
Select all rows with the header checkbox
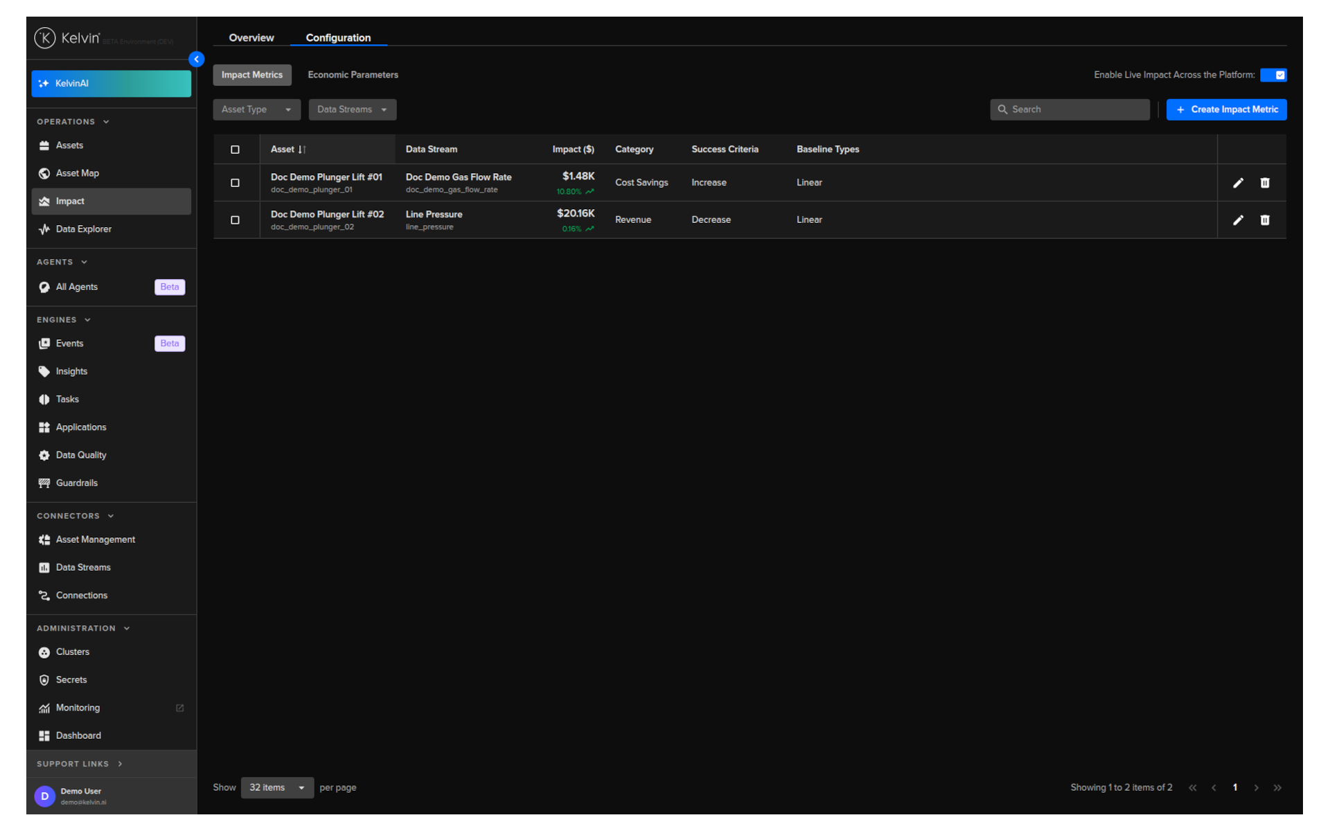[235, 150]
